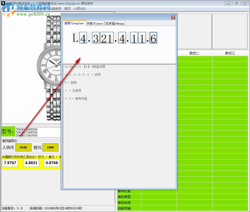Click the 6.8831 dollar exchange rate box
Screen dimensions: 250x212
tap(31, 163)
